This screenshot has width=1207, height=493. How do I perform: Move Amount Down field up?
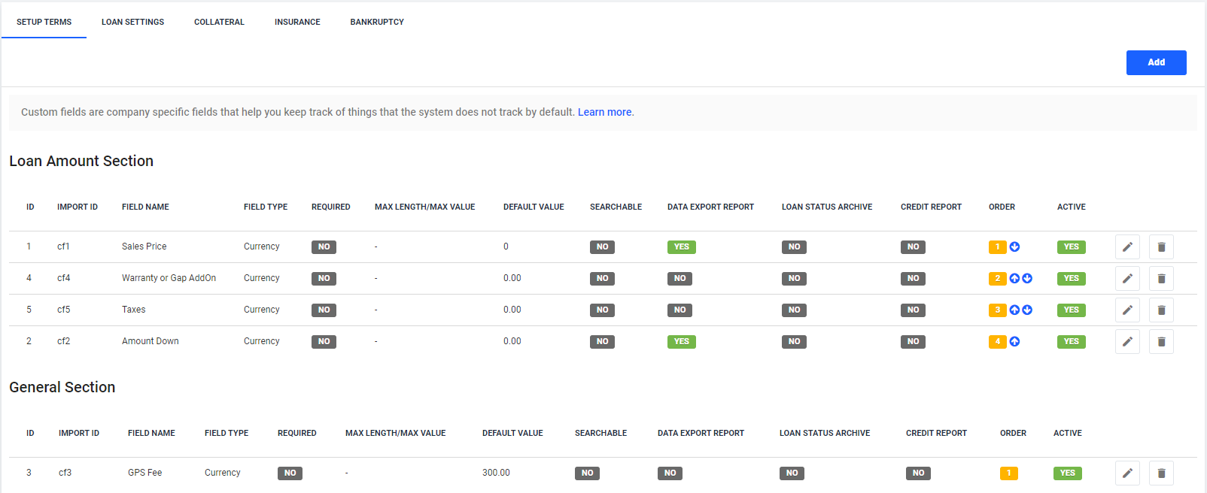click(1014, 341)
